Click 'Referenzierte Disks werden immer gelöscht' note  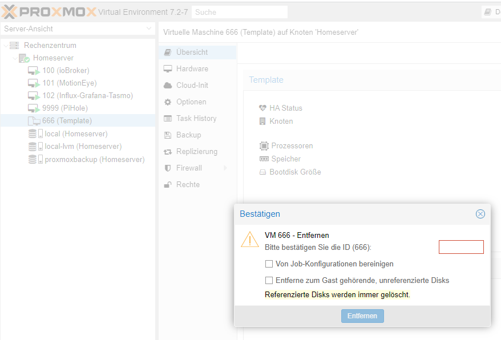tap(337, 294)
